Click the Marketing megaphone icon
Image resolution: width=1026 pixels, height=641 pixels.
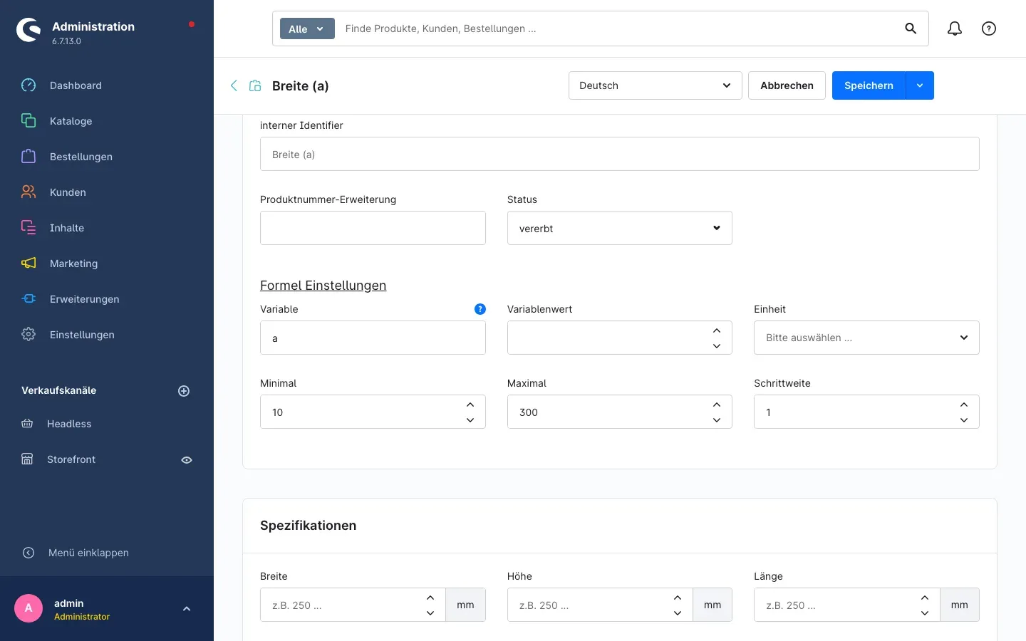(x=28, y=264)
